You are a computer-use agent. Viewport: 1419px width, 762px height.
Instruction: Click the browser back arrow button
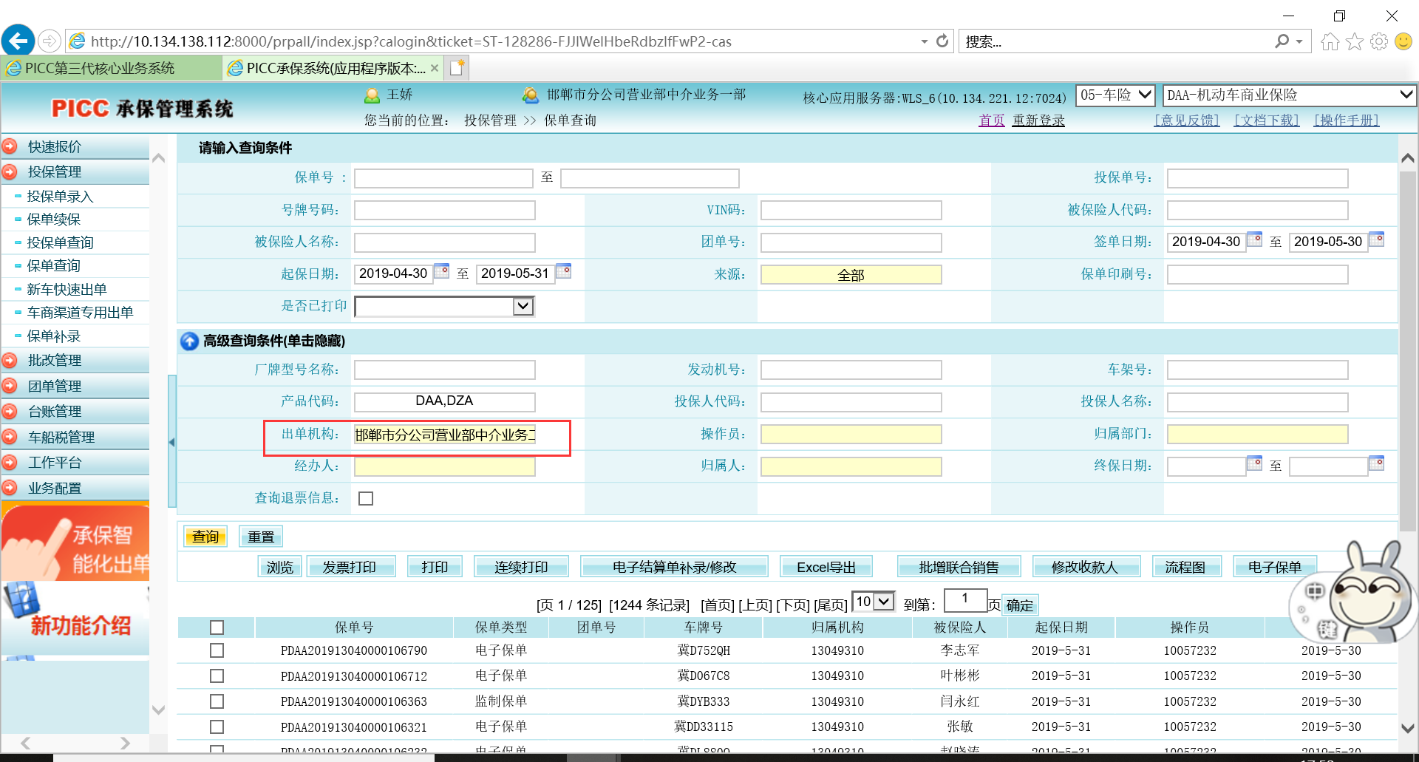(18, 41)
